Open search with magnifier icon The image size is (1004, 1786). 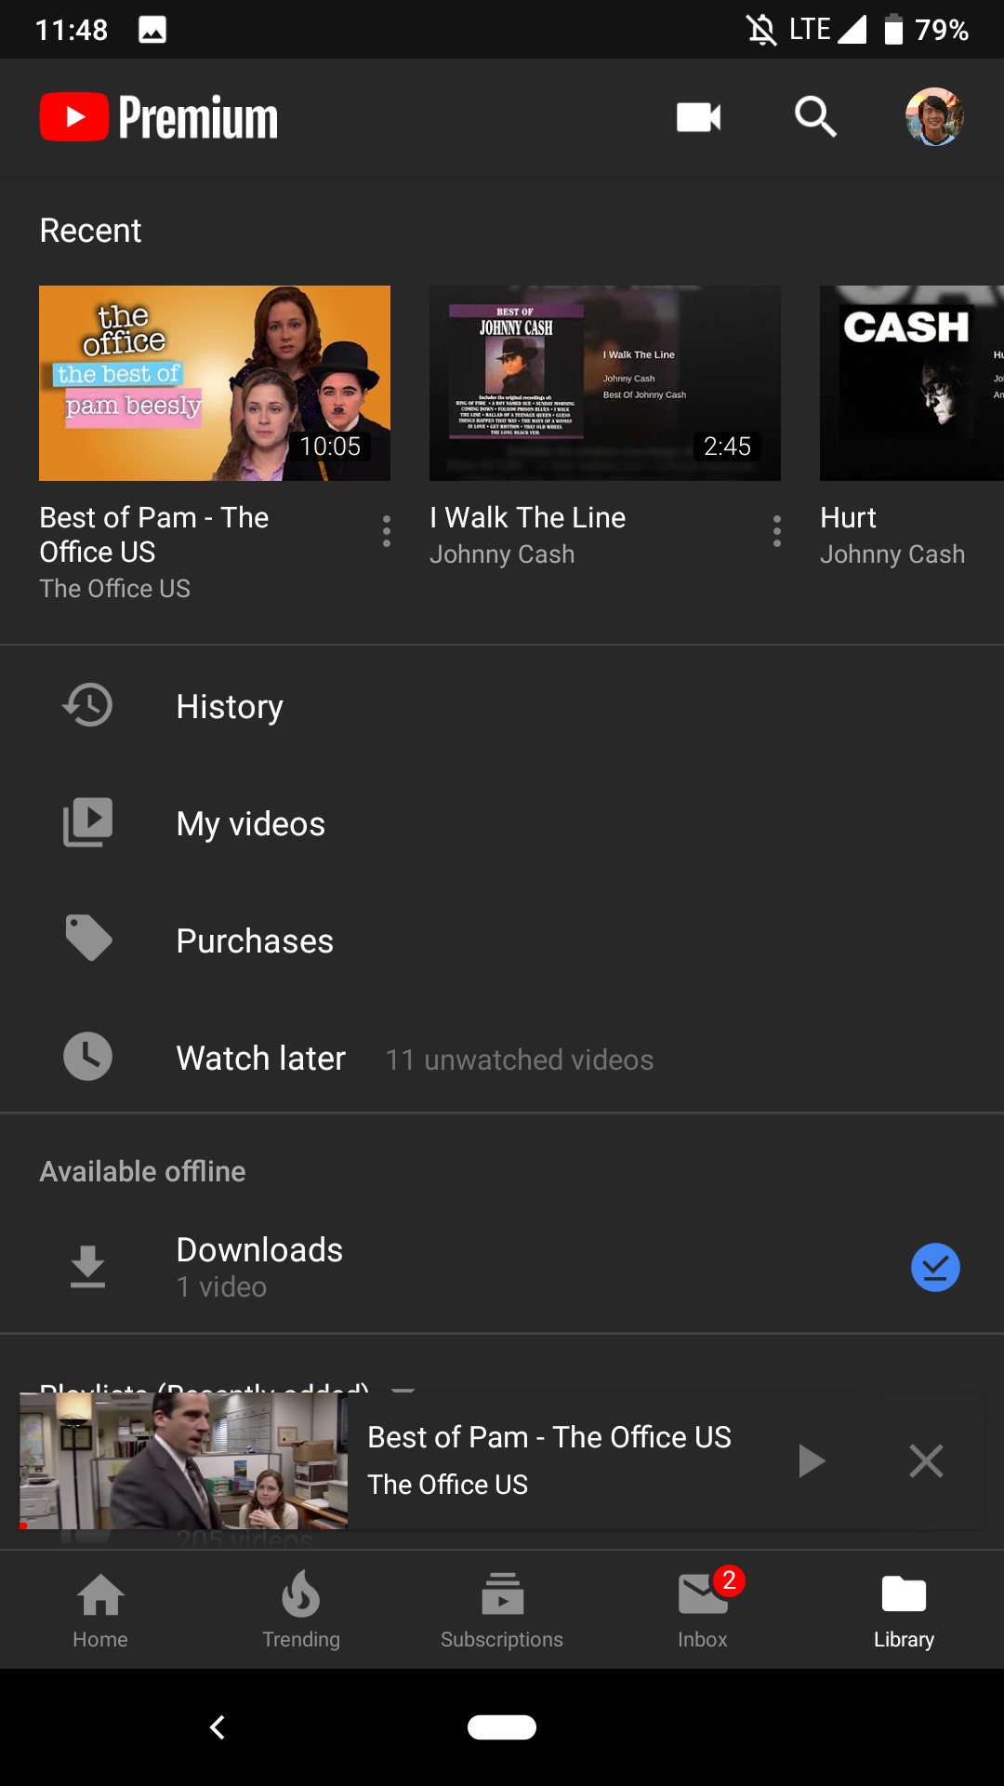(815, 117)
